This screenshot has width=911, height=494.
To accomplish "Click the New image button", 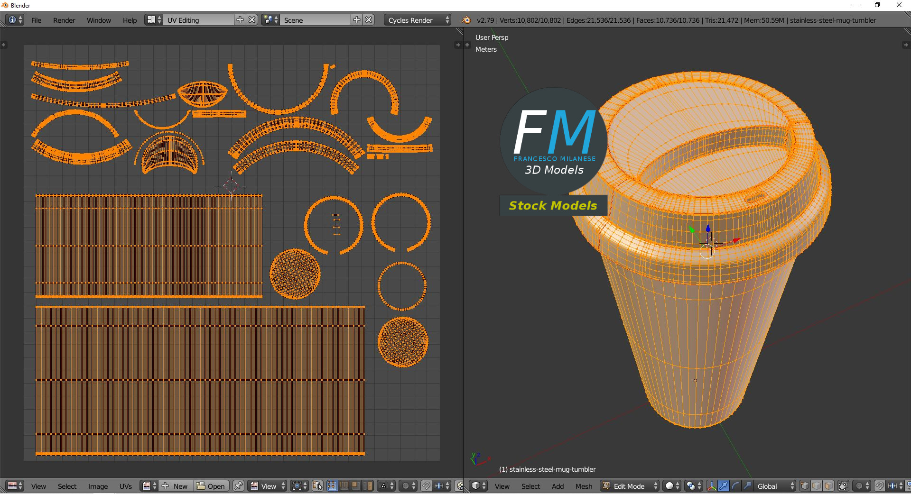I will point(176,486).
